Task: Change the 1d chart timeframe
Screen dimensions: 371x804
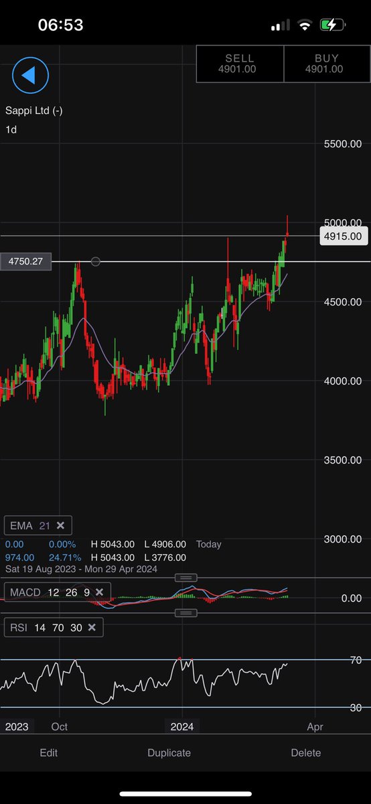Action: click(11, 130)
